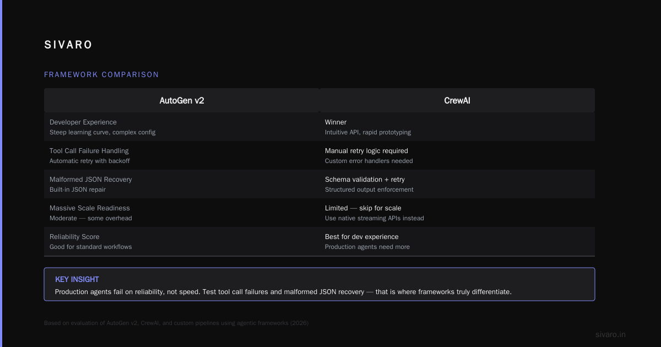Select 'Intuitive API, rapid prototyping' text

pos(368,132)
